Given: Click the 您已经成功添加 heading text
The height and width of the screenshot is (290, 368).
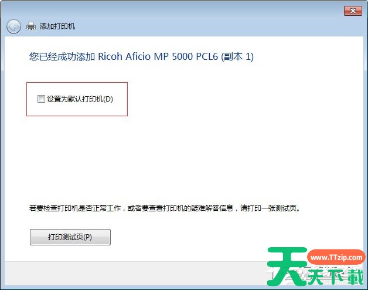Looking at the screenshot, I should click(62, 57).
